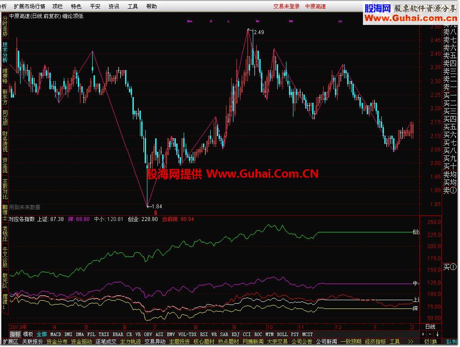This screenshot has width=460, height=347.
Task: Open the 逐笔成交 bottom tab
Action: [106, 342]
